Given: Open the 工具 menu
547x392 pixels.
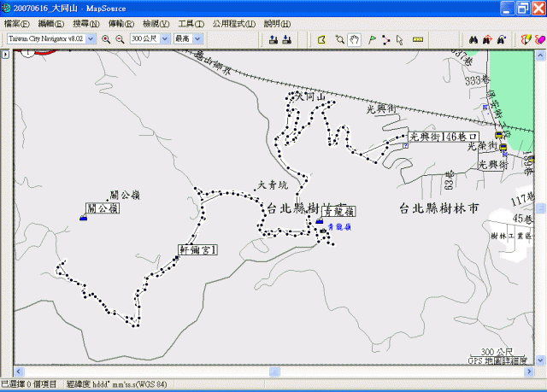Looking at the screenshot, I should (191, 24).
